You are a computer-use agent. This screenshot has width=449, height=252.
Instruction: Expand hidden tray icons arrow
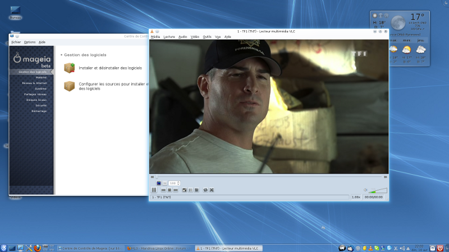tap(408, 249)
